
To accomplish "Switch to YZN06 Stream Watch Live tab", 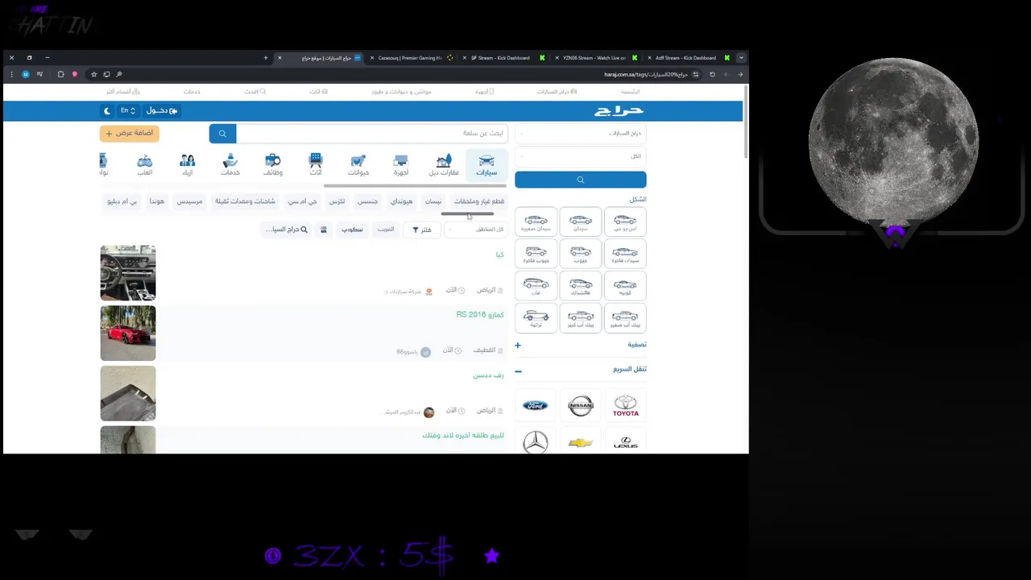I will [x=596, y=58].
